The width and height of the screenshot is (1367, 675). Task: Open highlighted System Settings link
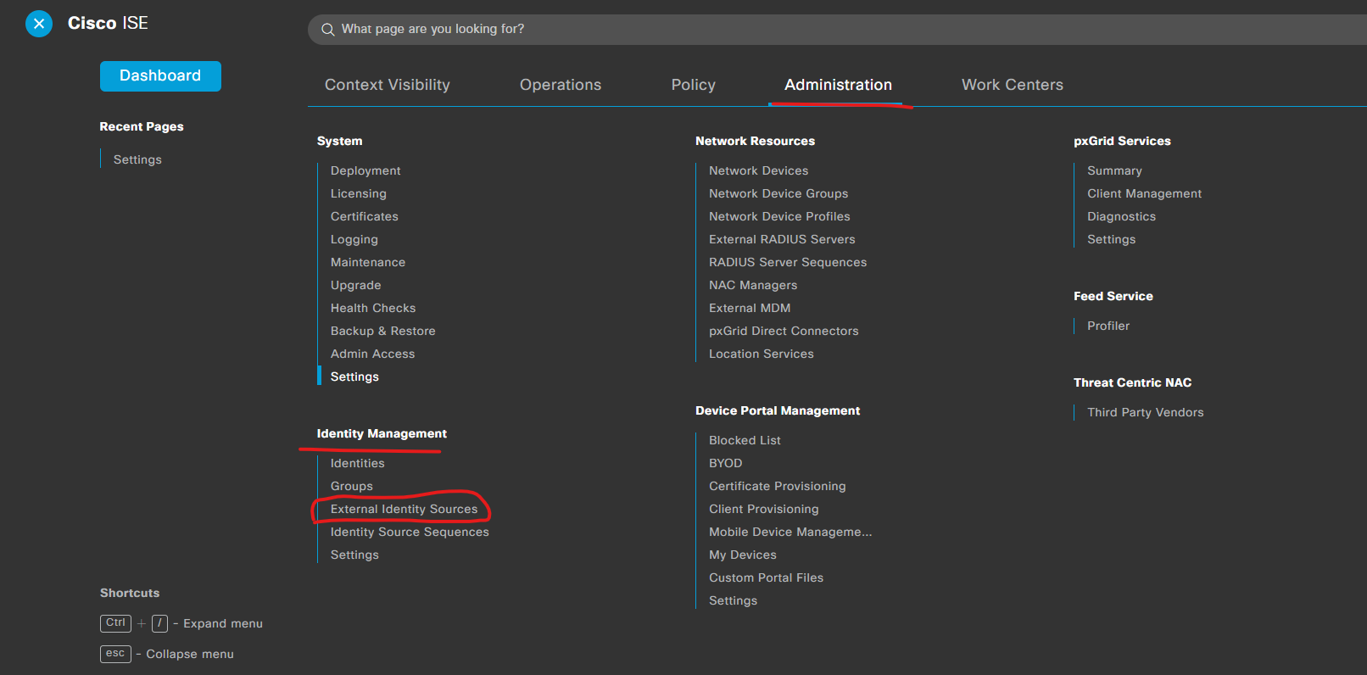[354, 377]
